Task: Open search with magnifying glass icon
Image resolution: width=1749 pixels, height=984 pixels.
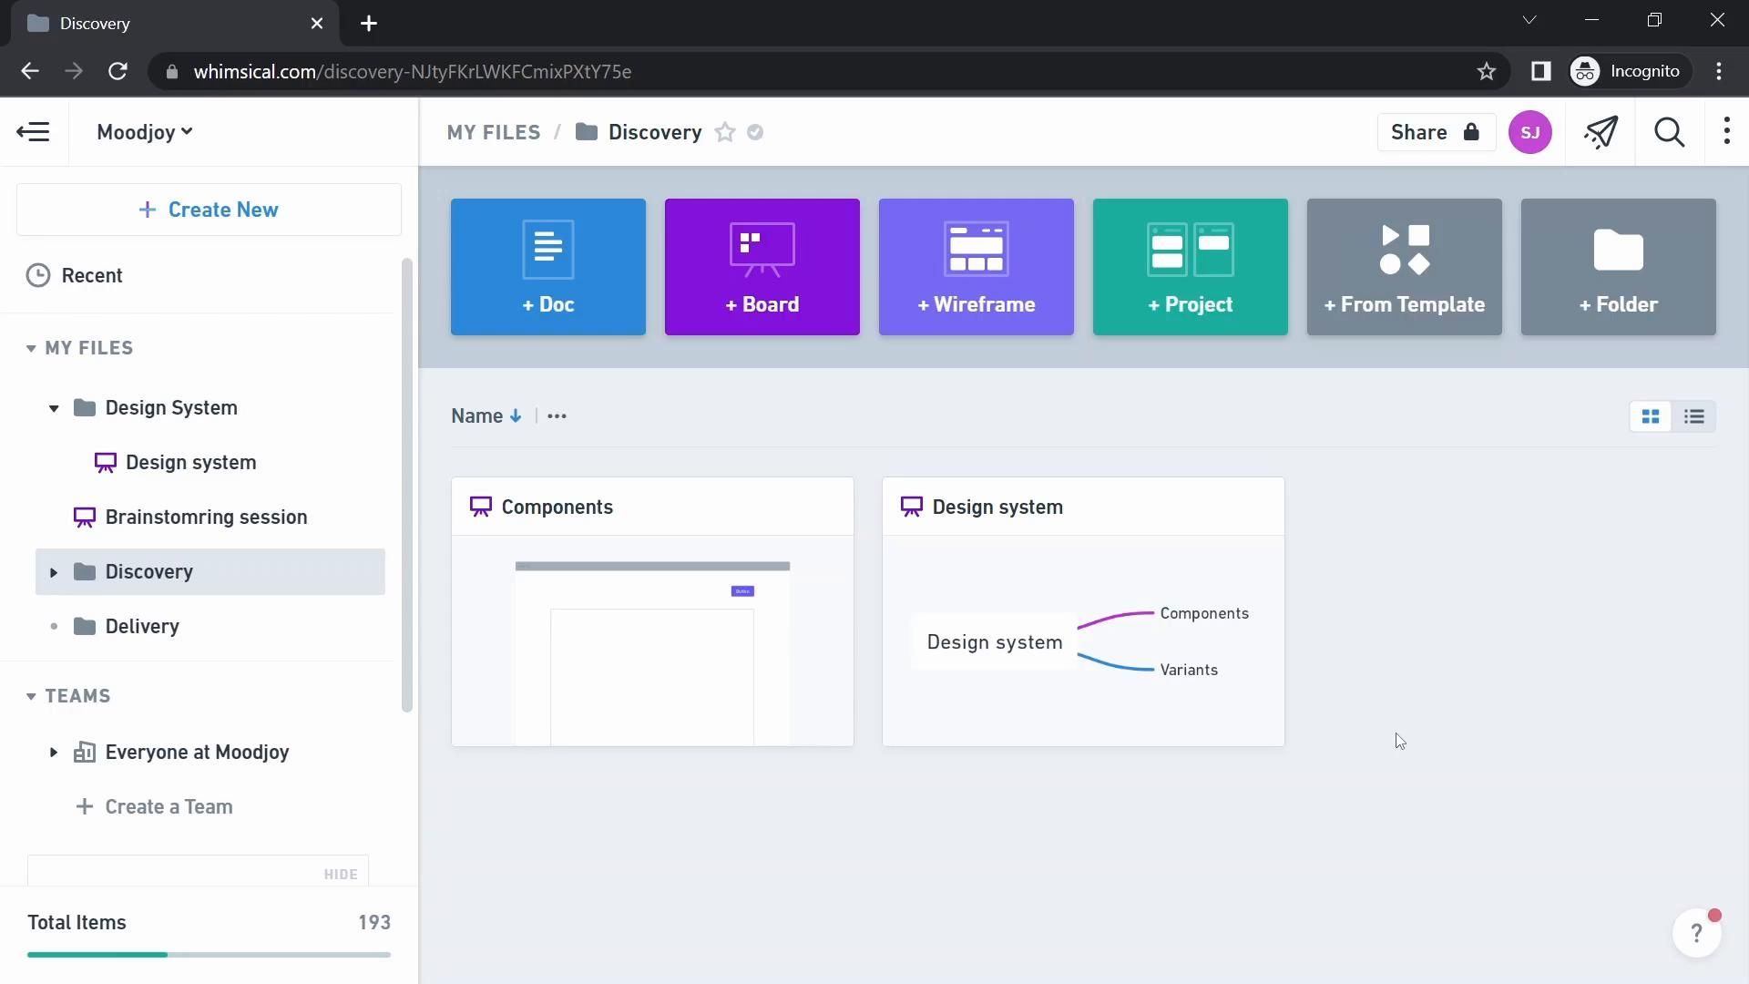Action: [1669, 132]
